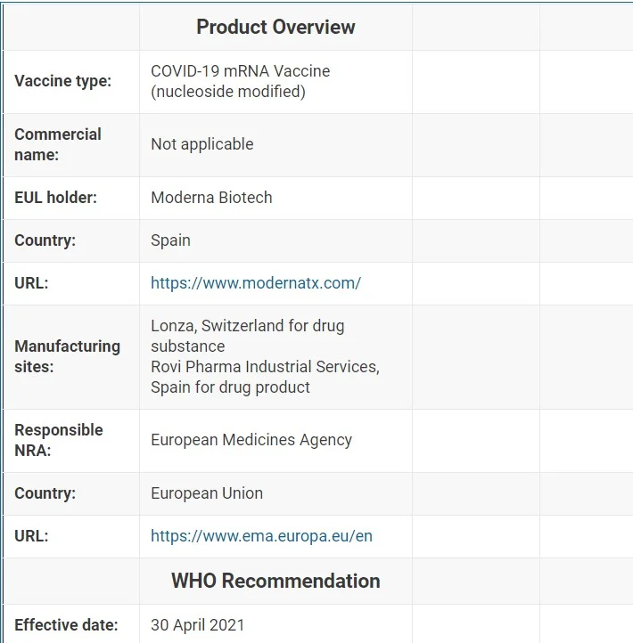
Task: Click the Commercial name label
Action: [x=58, y=144]
